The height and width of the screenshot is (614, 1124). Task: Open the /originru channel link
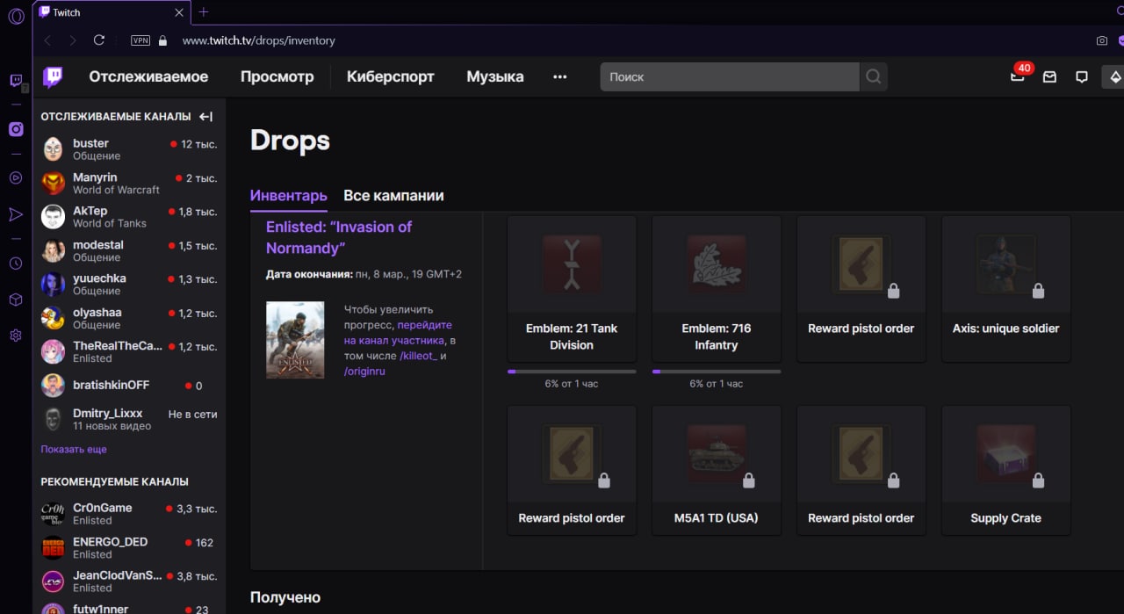[364, 372]
